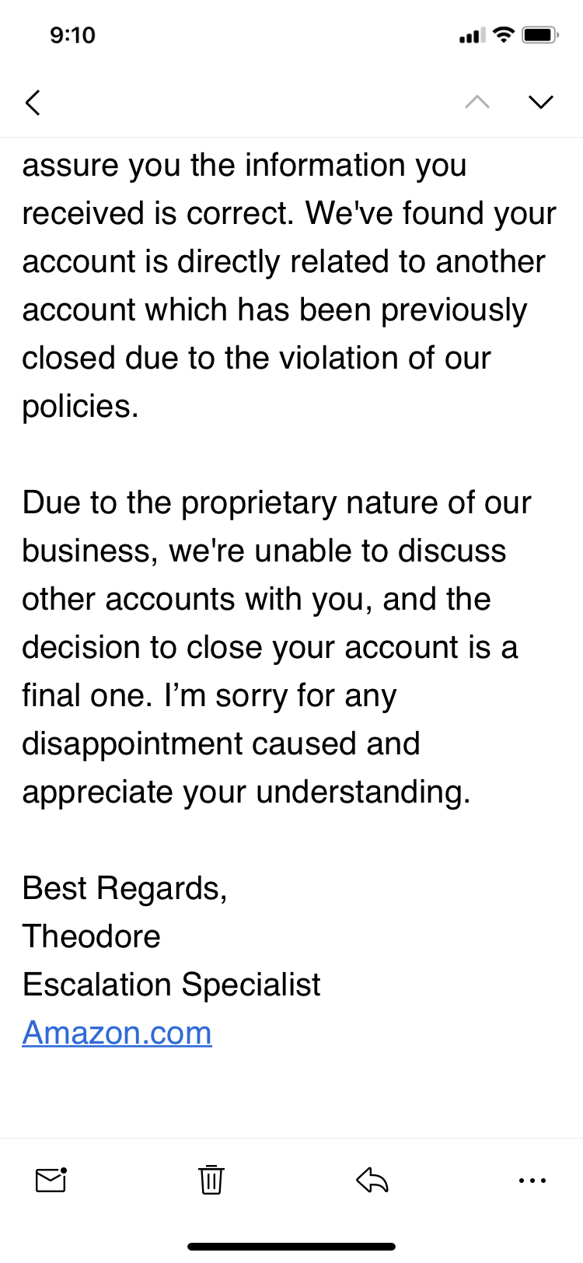Open the more options ellipsis menu
The width and height of the screenshot is (583, 1263).
532,1180
